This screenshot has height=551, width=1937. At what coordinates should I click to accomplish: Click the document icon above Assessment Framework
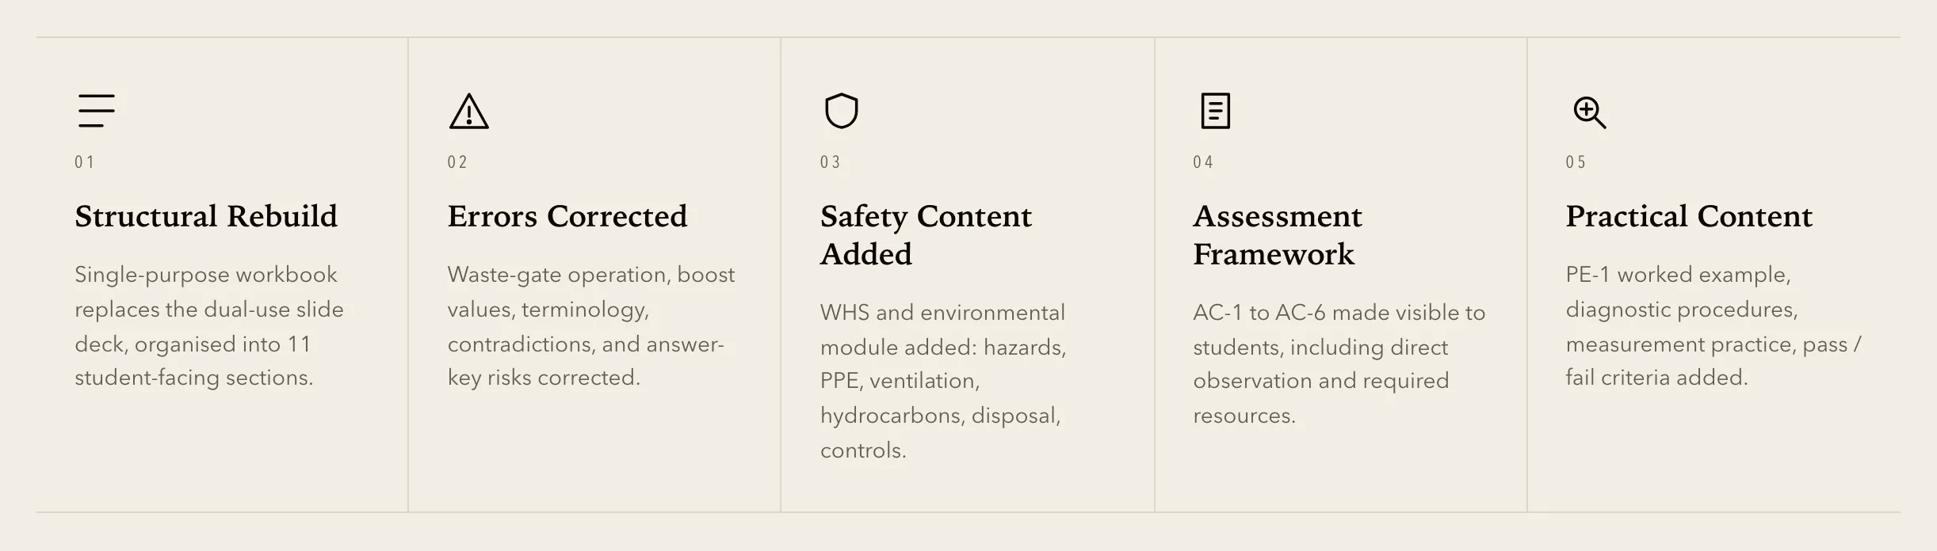(x=1215, y=111)
